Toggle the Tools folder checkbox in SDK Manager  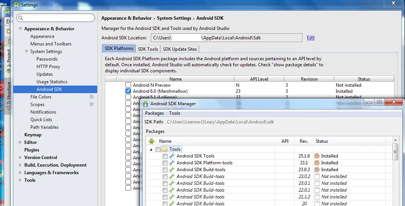pyautogui.click(x=158, y=149)
